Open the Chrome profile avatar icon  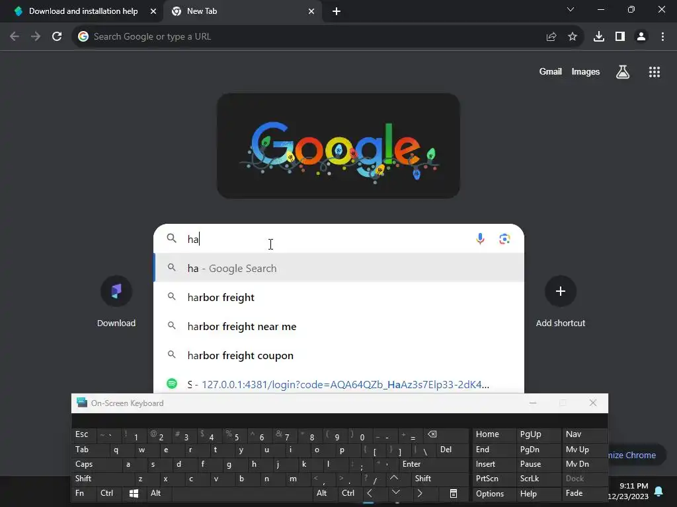(x=641, y=37)
